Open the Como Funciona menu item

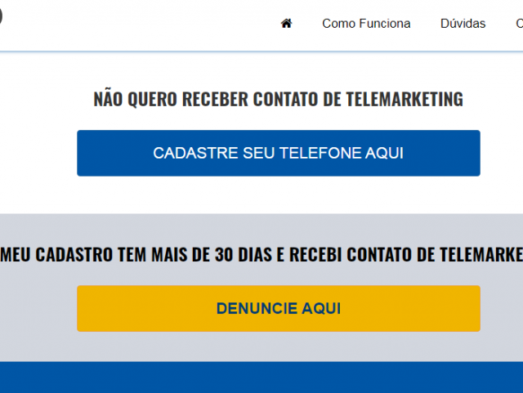coord(366,24)
